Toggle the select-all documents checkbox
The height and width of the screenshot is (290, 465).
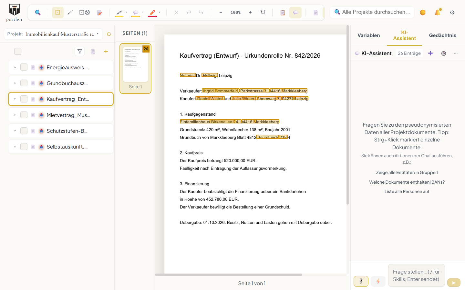click(18, 52)
